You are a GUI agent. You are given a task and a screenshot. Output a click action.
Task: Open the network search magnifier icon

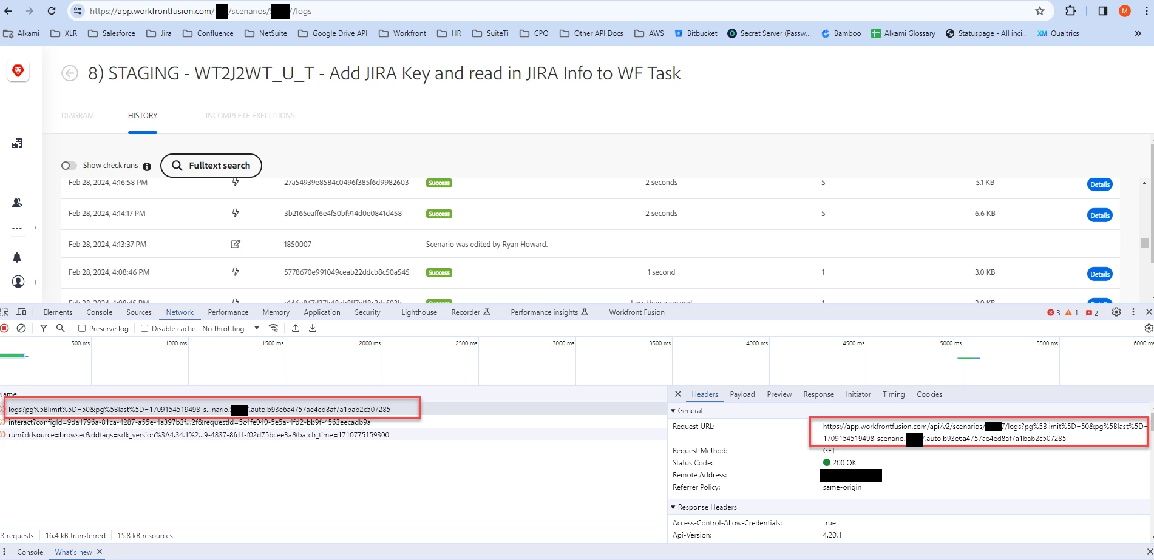coord(61,328)
